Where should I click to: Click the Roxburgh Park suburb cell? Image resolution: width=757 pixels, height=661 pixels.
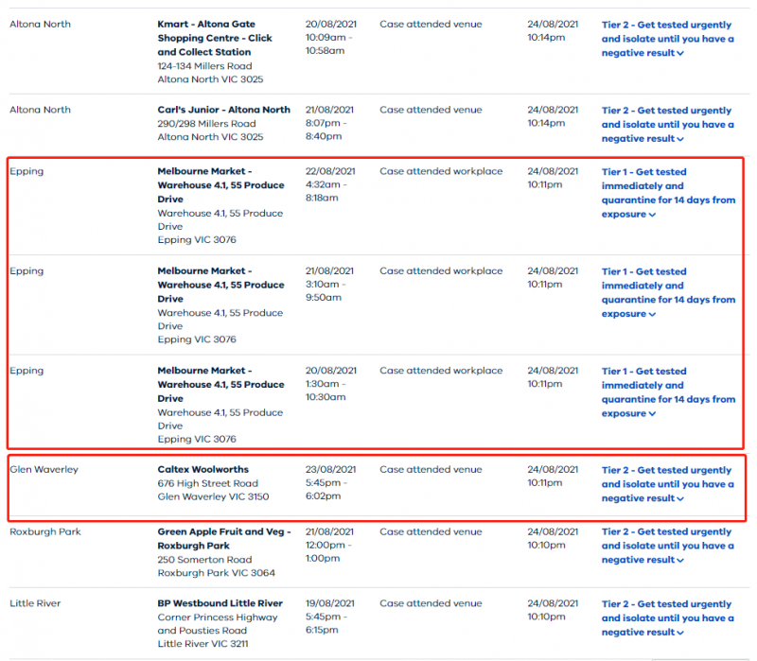tap(45, 531)
